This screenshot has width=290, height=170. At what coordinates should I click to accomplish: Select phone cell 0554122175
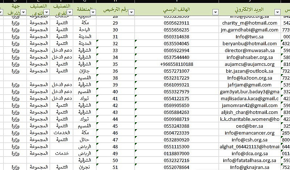(x=177, y=99)
